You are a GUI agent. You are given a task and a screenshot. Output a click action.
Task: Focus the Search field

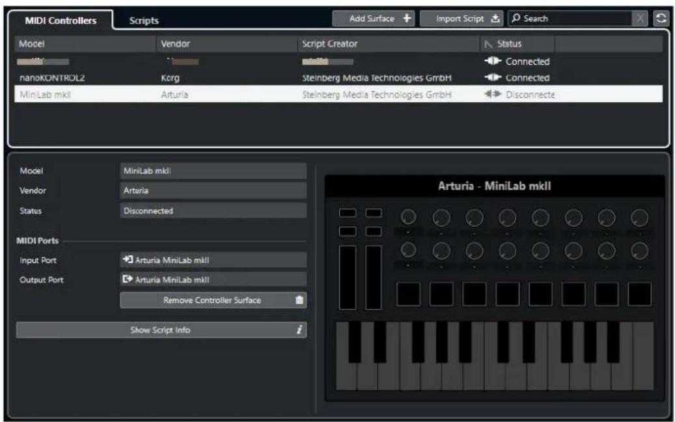point(570,18)
